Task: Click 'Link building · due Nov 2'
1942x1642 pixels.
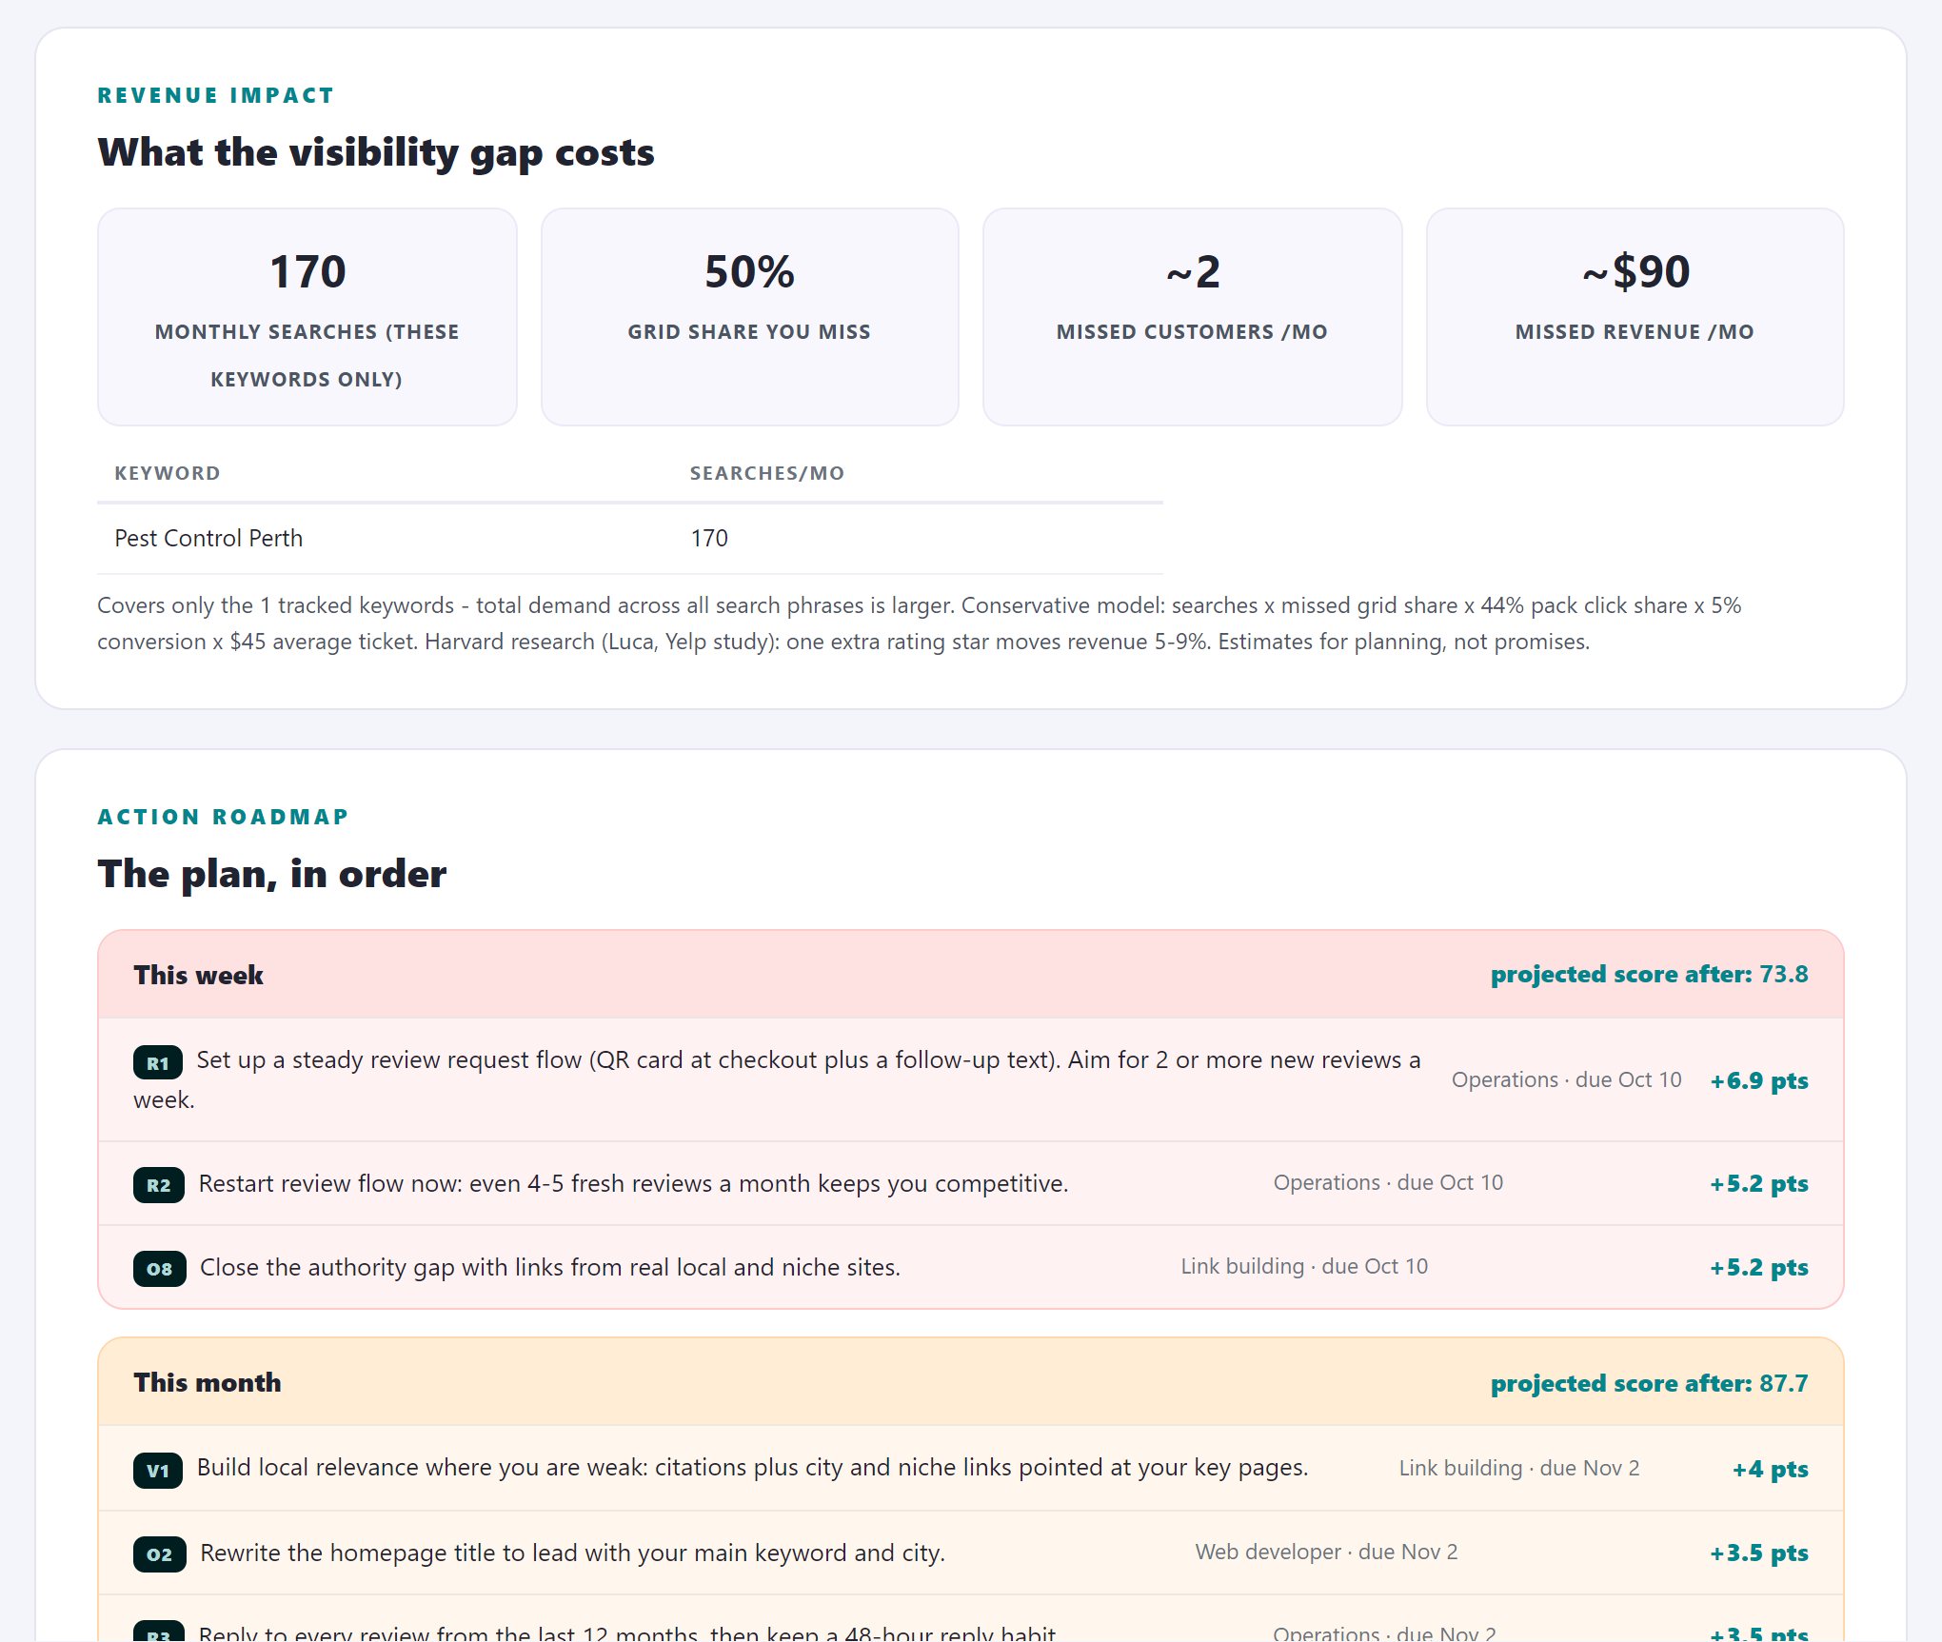Action: click(1519, 1468)
